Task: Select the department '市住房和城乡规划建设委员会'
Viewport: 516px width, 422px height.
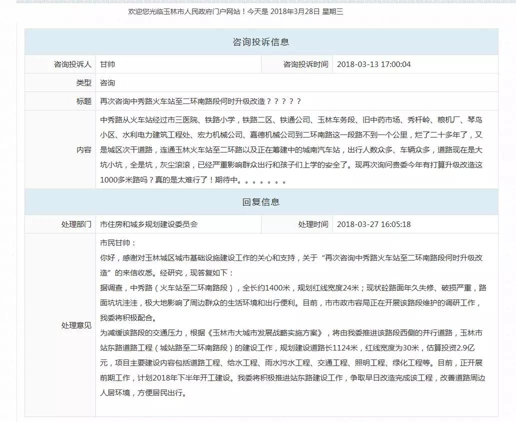Action: coord(148,224)
